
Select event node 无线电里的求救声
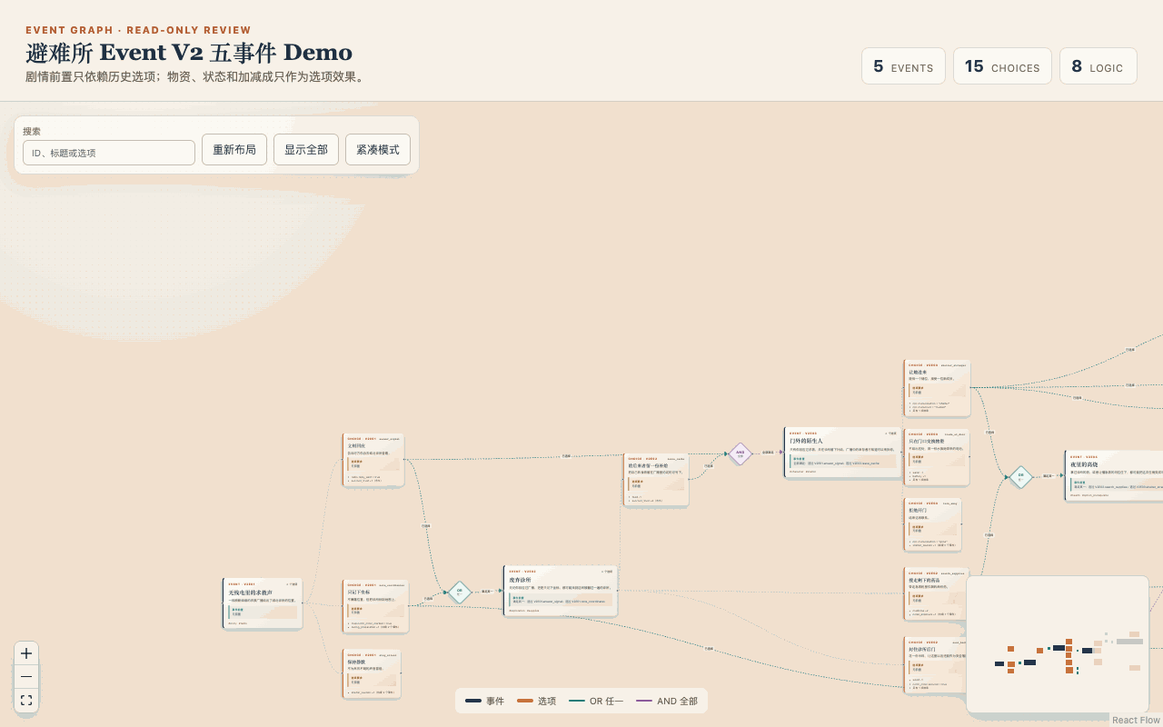(263, 603)
